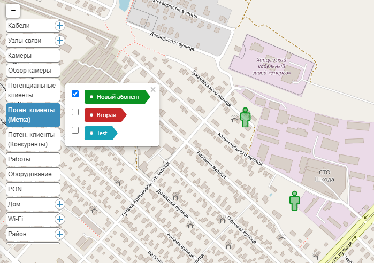The width and height of the screenshot is (374, 263).
Task: Click the upper green person marker on map
Action: click(245, 117)
